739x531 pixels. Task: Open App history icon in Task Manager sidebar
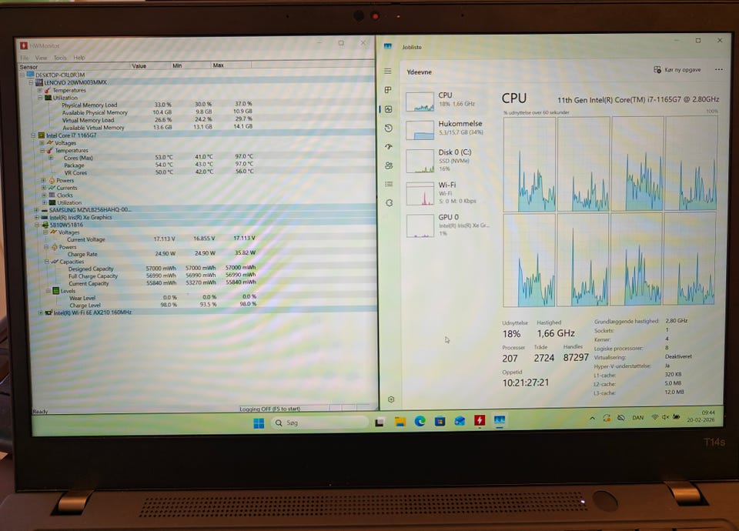click(x=388, y=128)
